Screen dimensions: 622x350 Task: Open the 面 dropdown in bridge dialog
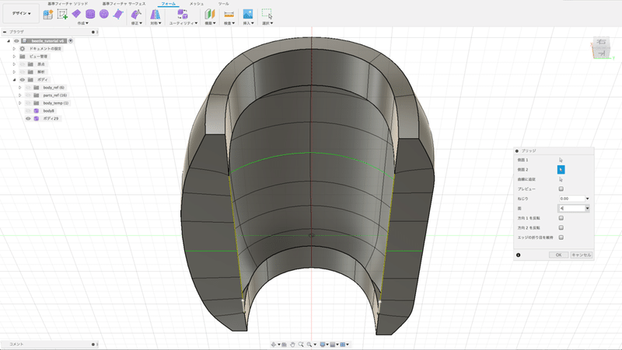587,208
